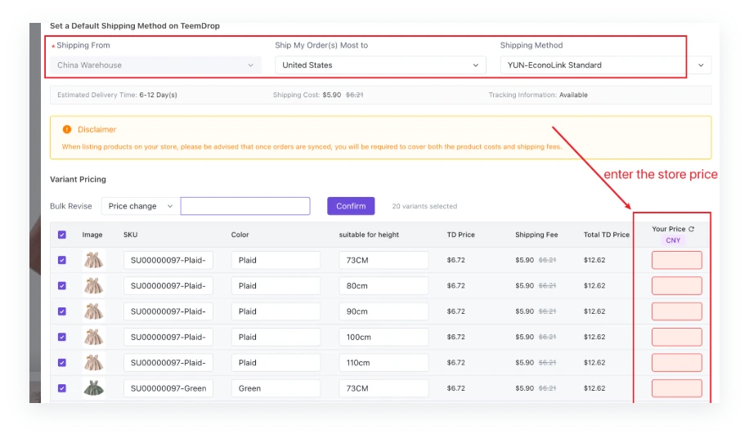Toggle the select-all checkbox in table header
The image size is (749, 439).
[x=62, y=235]
